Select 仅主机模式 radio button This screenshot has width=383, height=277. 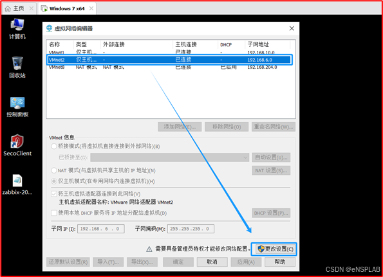click(53, 181)
